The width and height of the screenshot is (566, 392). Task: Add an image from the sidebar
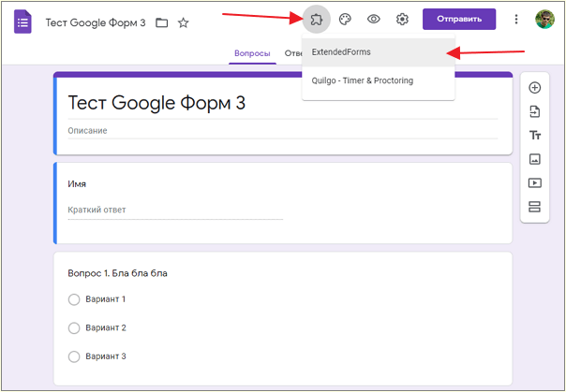[x=534, y=159]
